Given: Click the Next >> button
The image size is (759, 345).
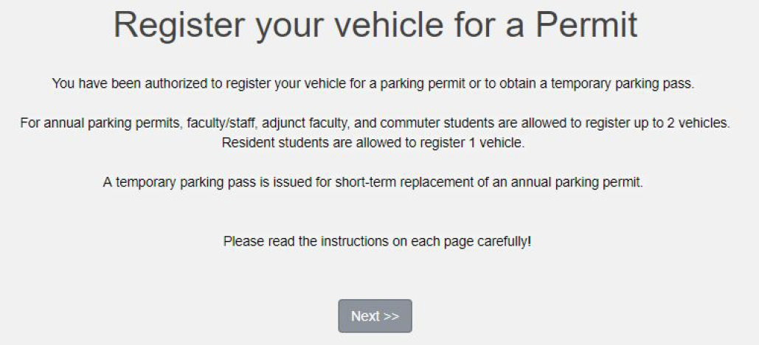Looking at the screenshot, I should coord(375,316).
